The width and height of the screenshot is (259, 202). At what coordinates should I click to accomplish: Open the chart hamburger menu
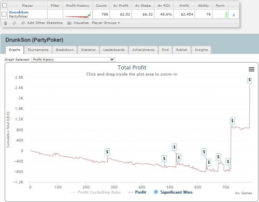pos(251,69)
